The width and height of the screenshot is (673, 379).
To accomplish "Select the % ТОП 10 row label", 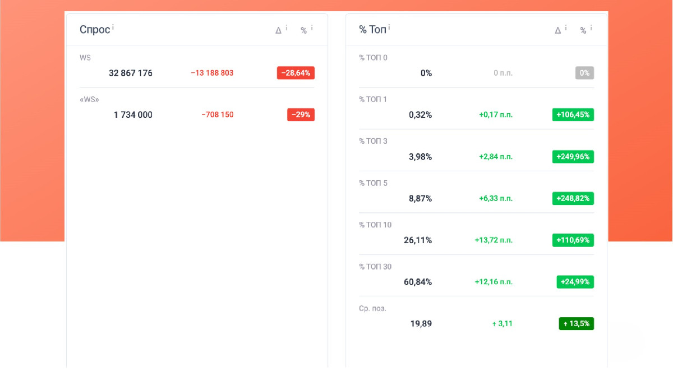I will tap(375, 225).
